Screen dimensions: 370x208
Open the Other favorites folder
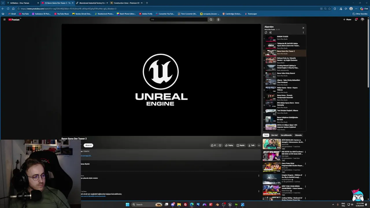pyautogui.click(x=360, y=14)
